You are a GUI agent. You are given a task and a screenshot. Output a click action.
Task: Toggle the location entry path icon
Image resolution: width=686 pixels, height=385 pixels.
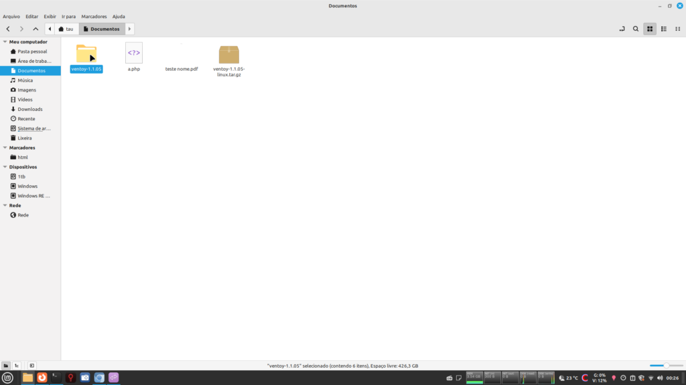(x=622, y=29)
